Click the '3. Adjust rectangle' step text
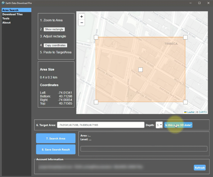 coord(53,36)
